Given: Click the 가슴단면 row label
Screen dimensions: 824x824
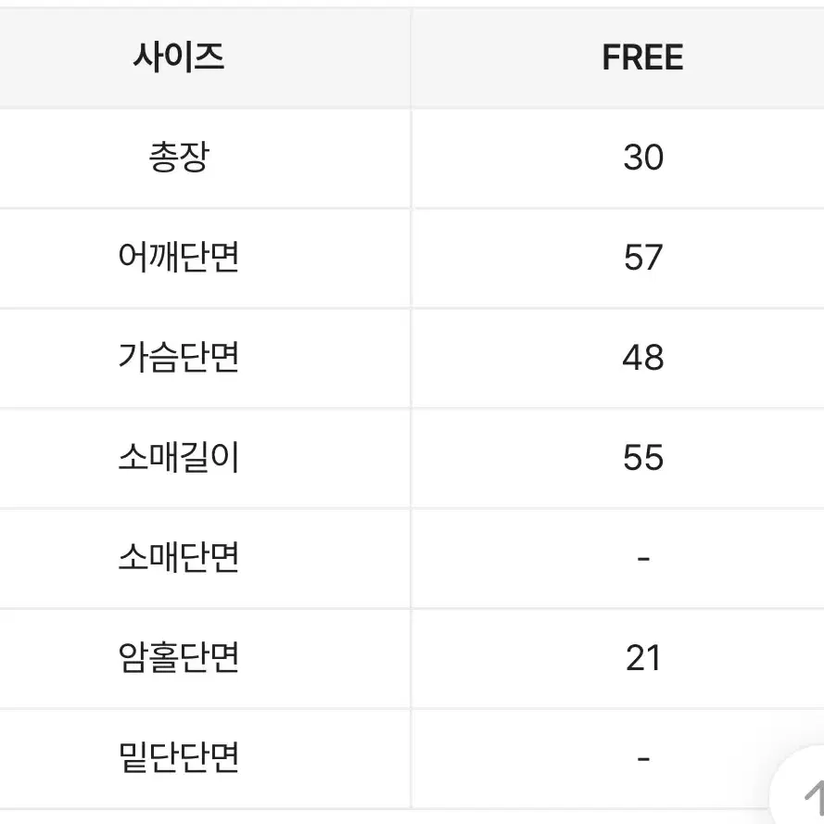Looking at the screenshot, I should [x=179, y=358].
